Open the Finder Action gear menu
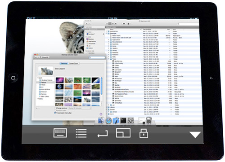Viewport: 225px width, 162px height. [x=129, y=24]
